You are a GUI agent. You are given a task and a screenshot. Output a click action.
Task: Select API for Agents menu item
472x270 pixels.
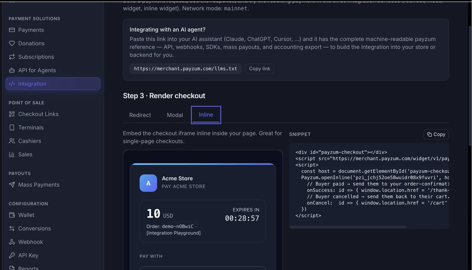tap(53, 70)
